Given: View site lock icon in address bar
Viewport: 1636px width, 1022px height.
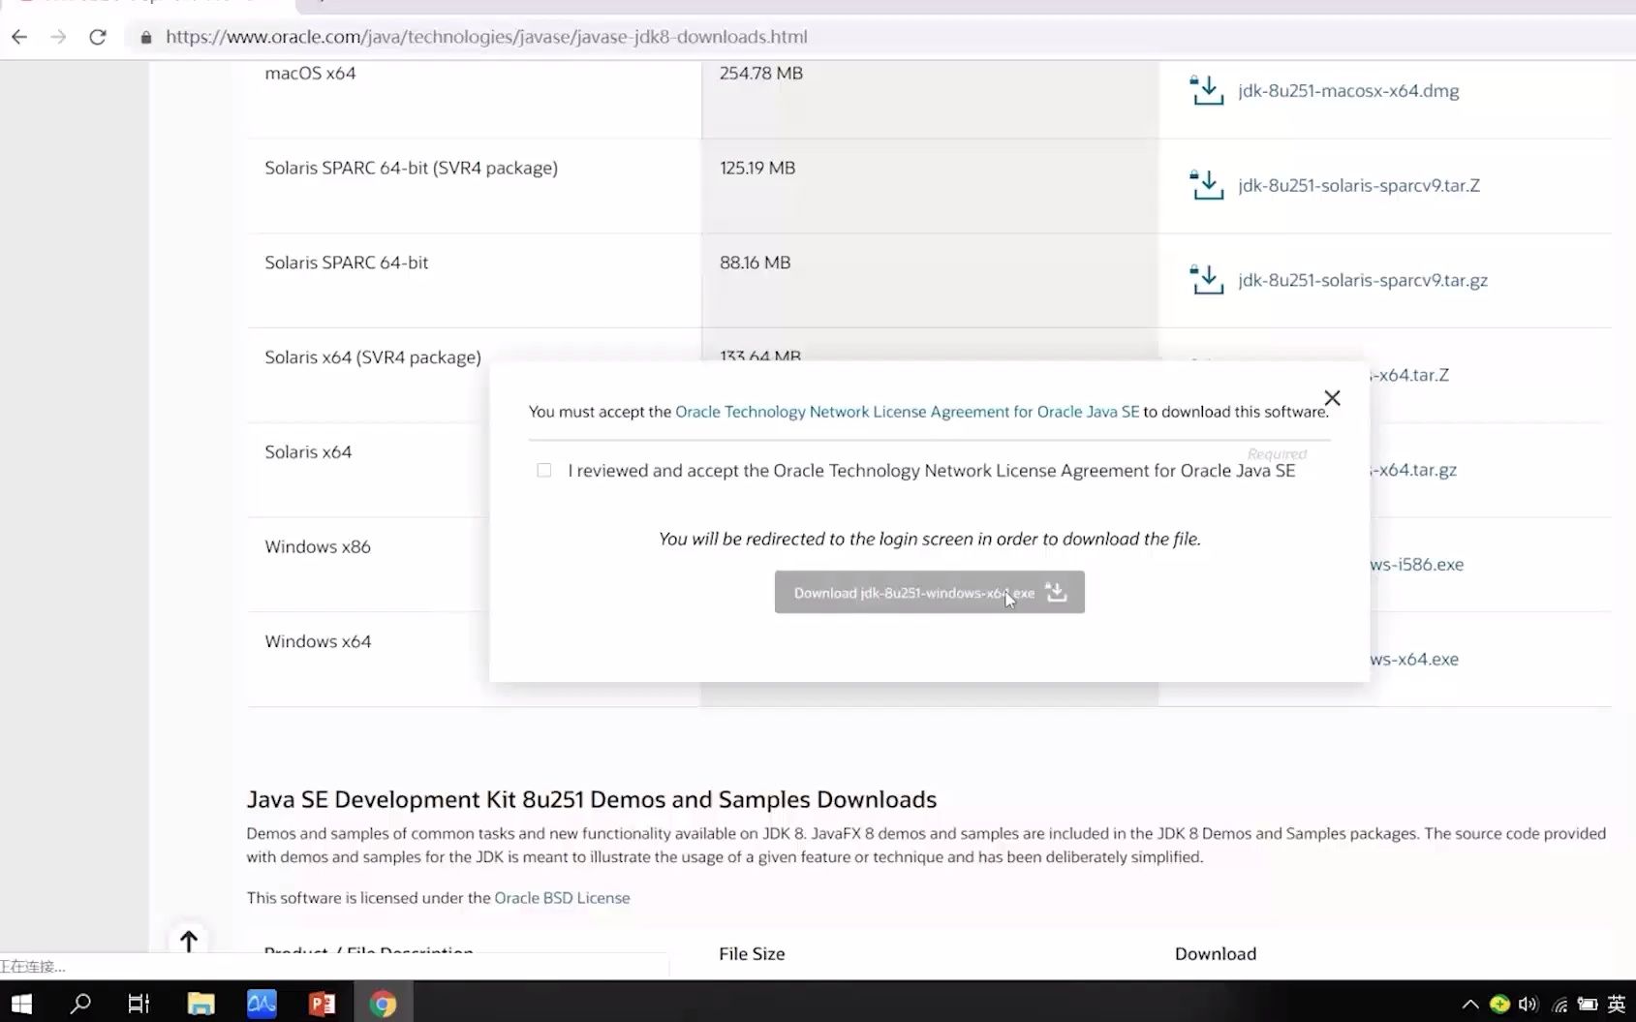Looking at the screenshot, I should (146, 38).
